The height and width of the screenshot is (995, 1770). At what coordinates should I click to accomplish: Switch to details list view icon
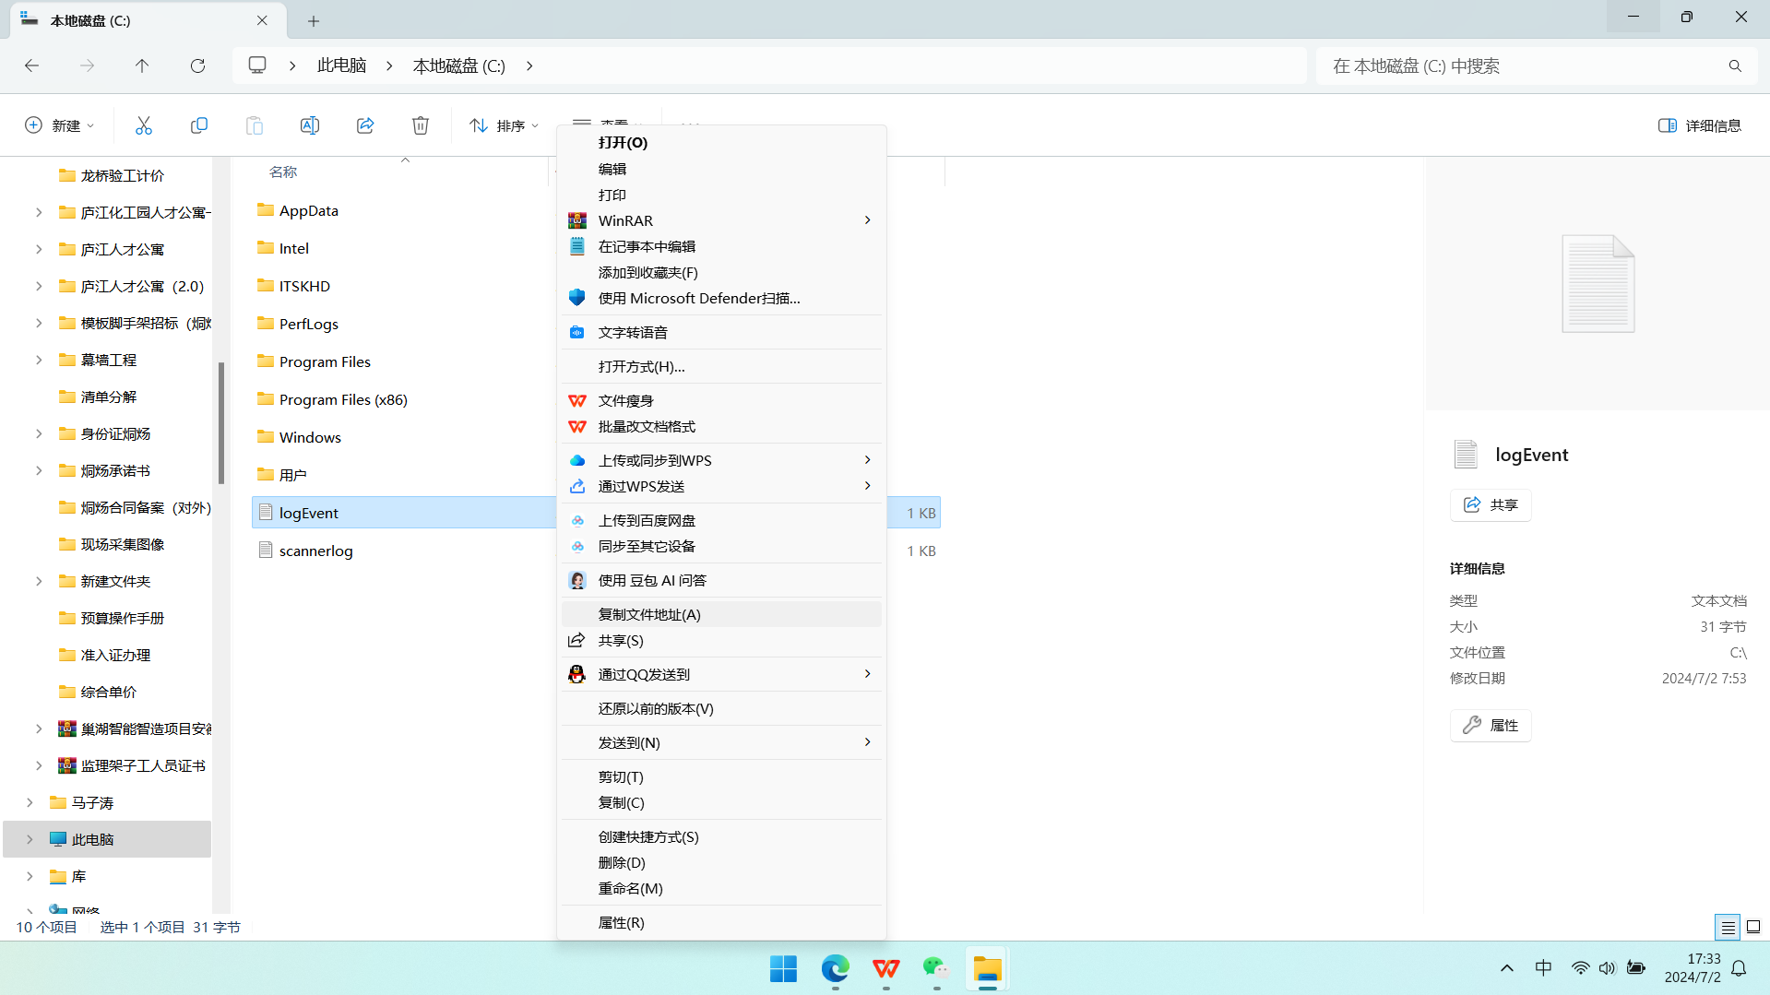1728,927
